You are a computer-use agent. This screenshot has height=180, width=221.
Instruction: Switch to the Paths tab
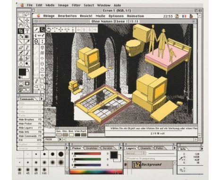click(159, 148)
